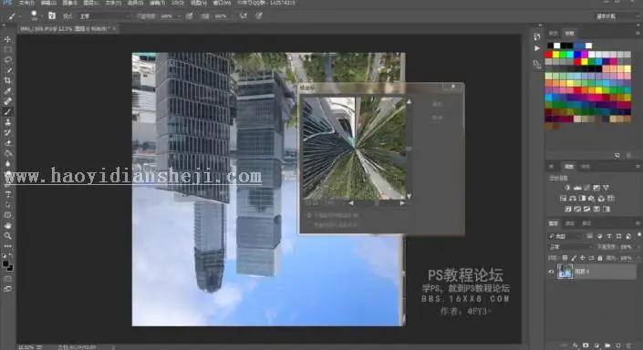This screenshot has width=643, height=350.
Task: Add a Levels adjustment
Action: (577, 188)
